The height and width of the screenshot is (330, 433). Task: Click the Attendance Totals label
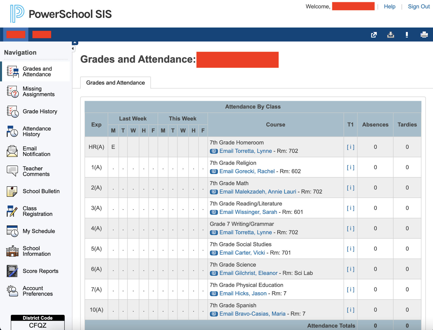point(331,326)
